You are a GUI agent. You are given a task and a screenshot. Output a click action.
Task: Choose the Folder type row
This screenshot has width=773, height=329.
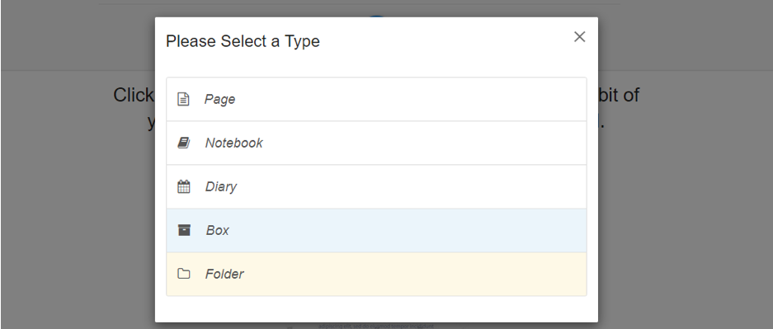377,275
